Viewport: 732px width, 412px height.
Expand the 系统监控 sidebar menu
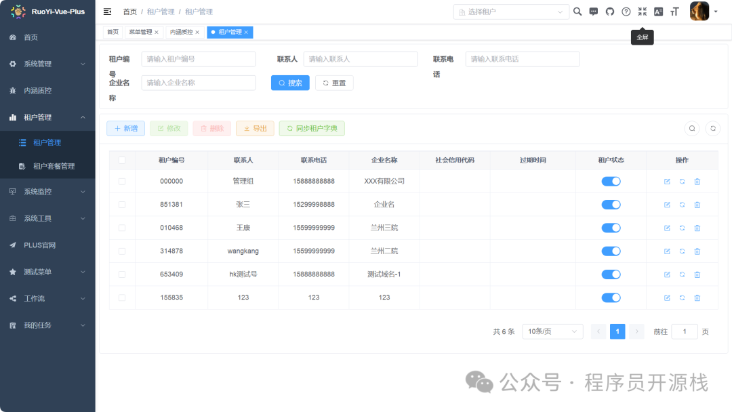47,191
